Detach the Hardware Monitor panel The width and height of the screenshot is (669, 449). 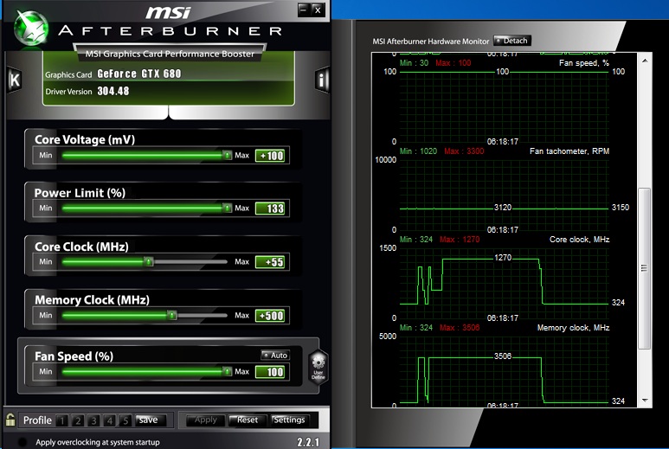coord(511,41)
